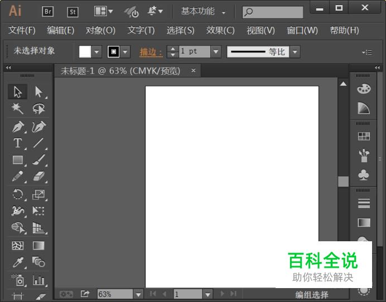Pick the Rectangle tool
This screenshot has width=386, height=302.
pos(18,160)
